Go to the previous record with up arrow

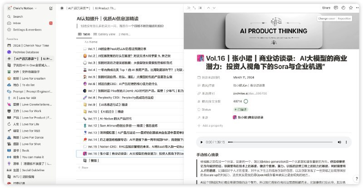pyautogui.click(x=209, y=8)
